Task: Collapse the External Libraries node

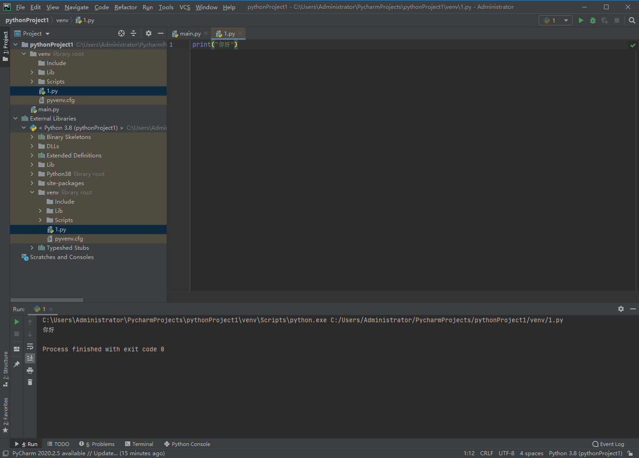Action: (x=15, y=118)
